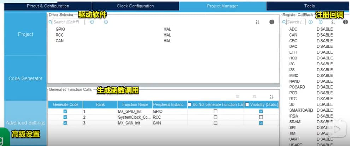Switch to the Pinout & Configuration tab
Image resolution: width=350 pixels, height=146 pixels.
pyautogui.click(x=48, y=6)
